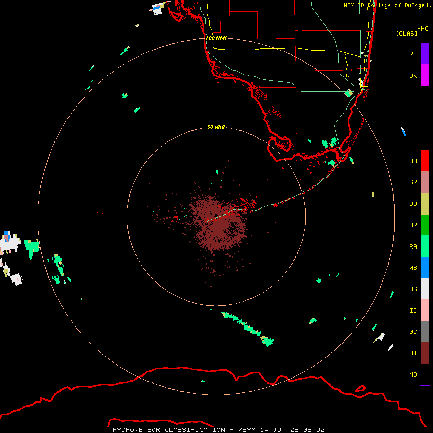433x433 pixels.
Task: Pick the RA light green legend swatch
Action: 425,246
